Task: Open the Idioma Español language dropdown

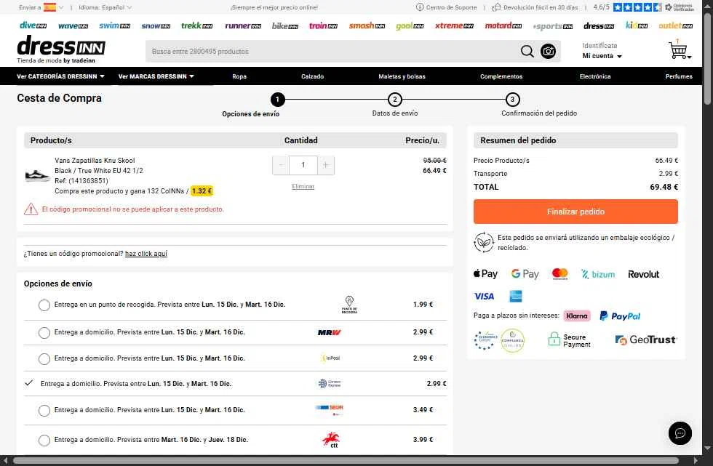Action: tap(105, 7)
